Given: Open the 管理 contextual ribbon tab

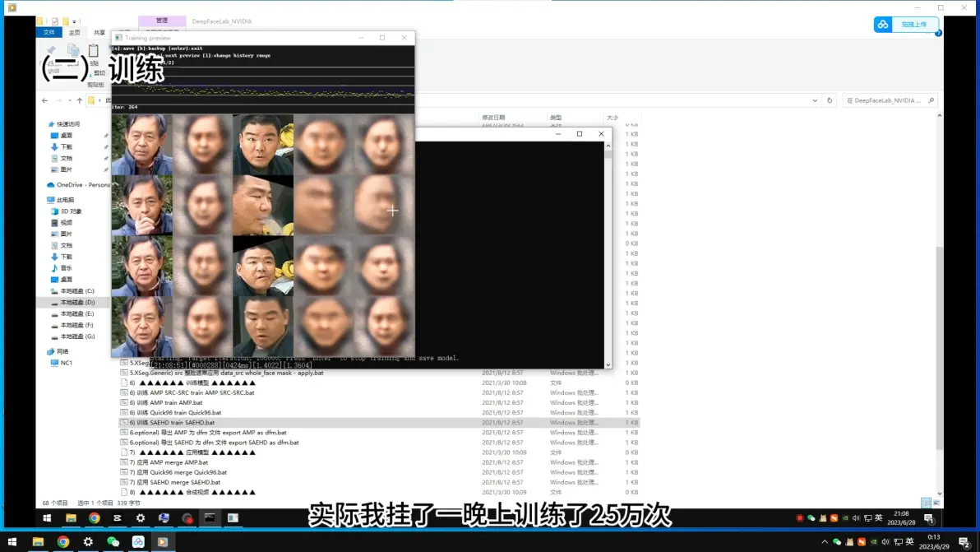Looking at the screenshot, I should tap(162, 21).
